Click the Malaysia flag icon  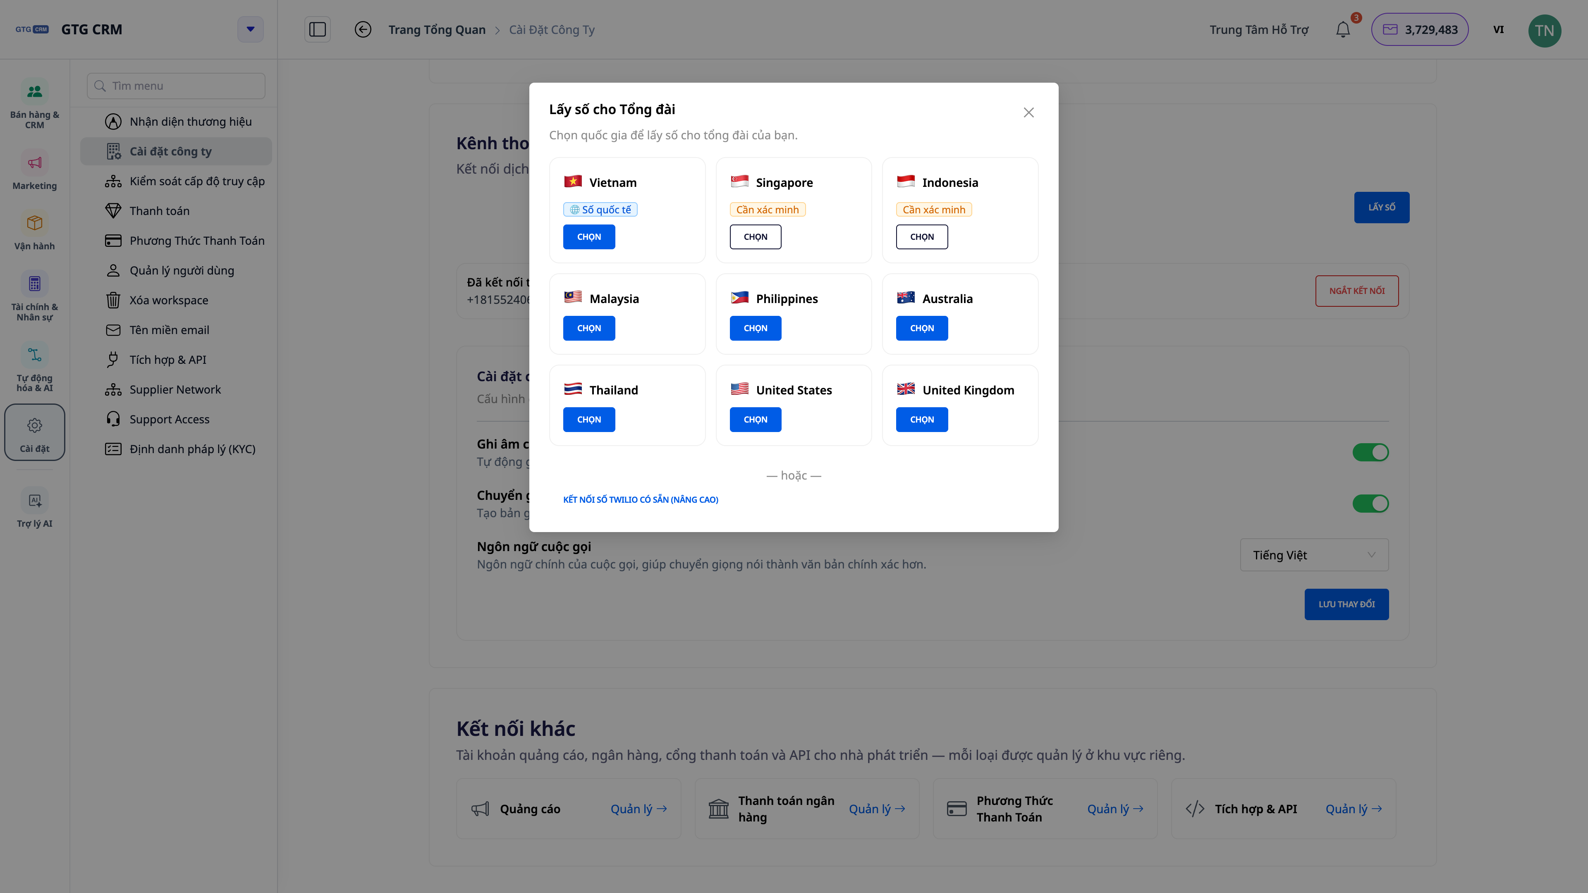(x=573, y=298)
